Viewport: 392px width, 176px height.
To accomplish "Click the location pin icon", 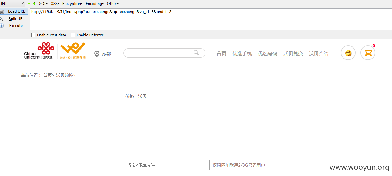I will 97,54.
